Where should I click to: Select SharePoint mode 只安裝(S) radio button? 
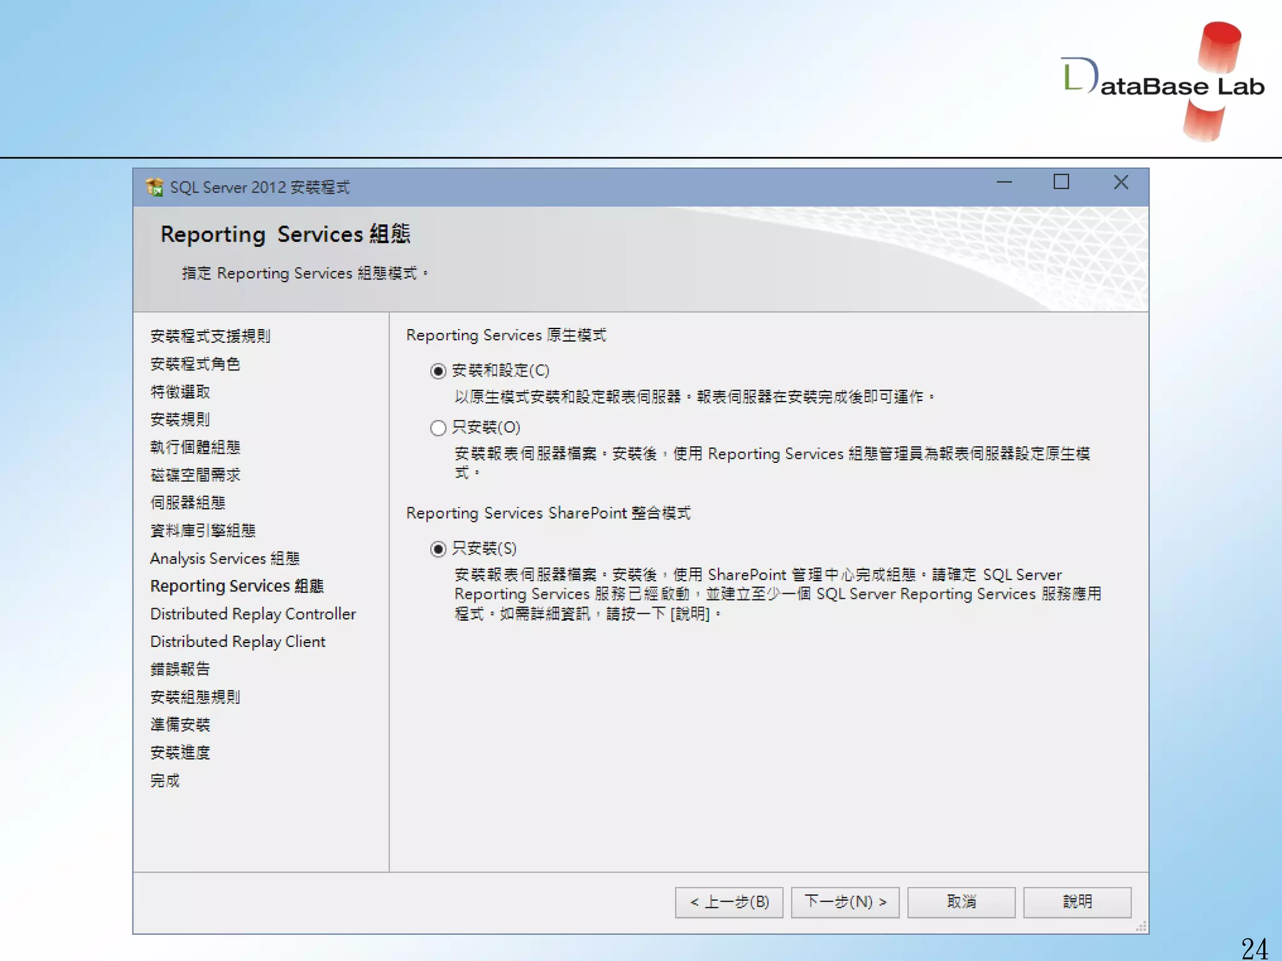[x=438, y=549]
